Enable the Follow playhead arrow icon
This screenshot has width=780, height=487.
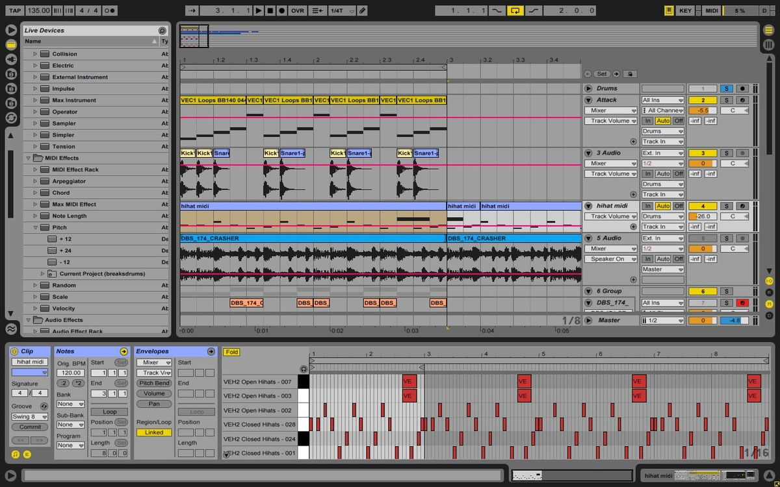coord(192,10)
